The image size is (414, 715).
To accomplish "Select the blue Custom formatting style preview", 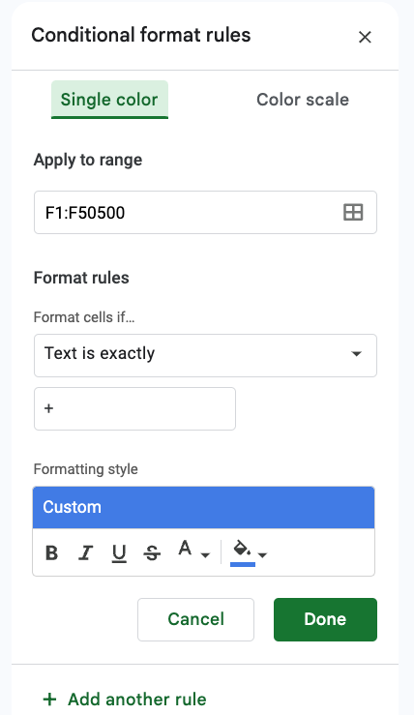I will click(203, 507).
